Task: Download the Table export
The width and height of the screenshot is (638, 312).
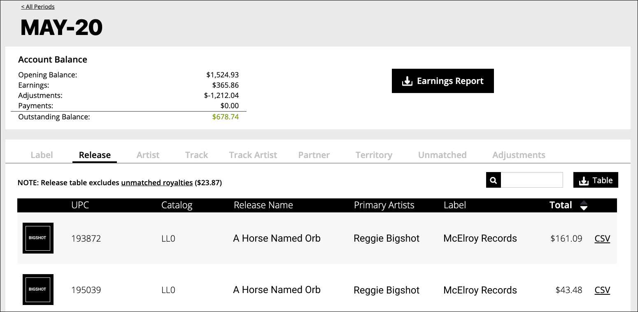Action: (x=596, y=180)
